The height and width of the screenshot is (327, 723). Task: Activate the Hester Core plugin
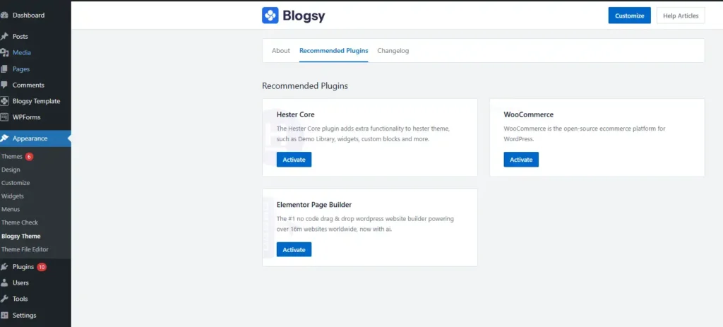[x=294, y=160]
